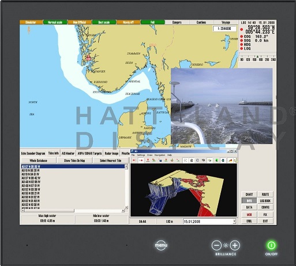
Task: Tap the round menu button on bezel
Action: pos(161,245)
